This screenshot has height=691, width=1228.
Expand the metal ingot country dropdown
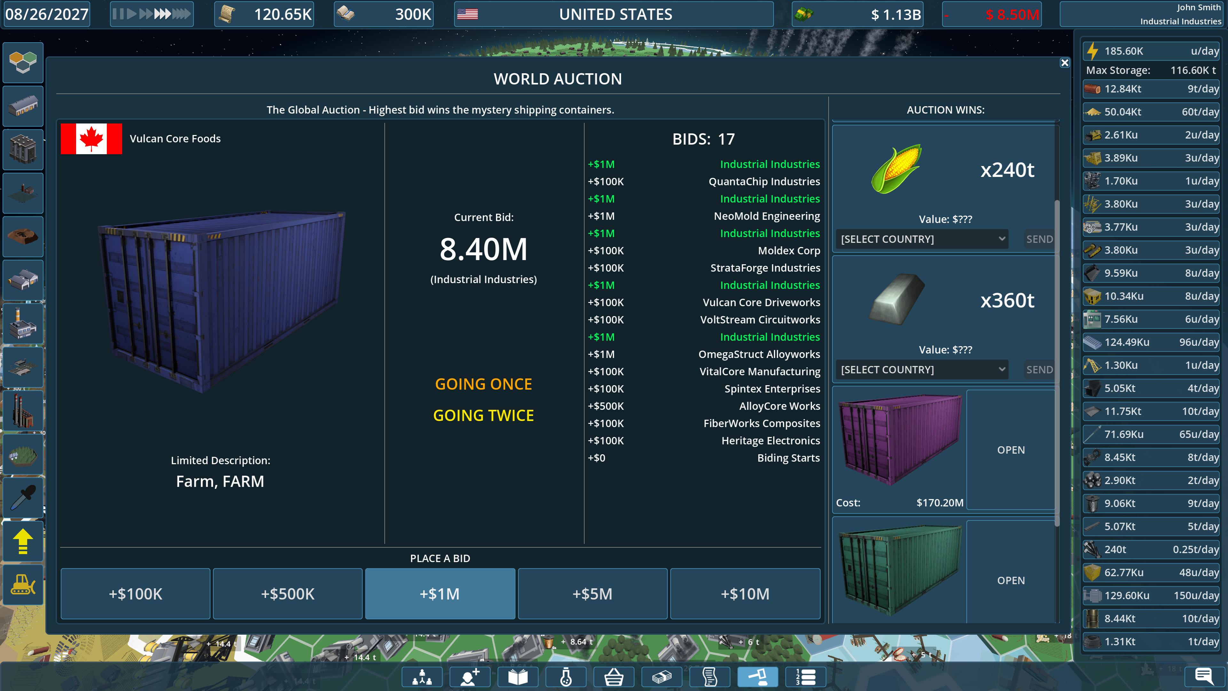point(921,369)
